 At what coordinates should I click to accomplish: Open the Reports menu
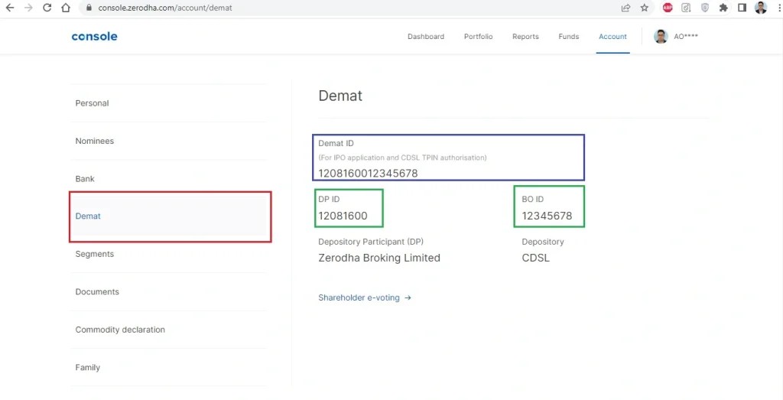tap(525, 37)
